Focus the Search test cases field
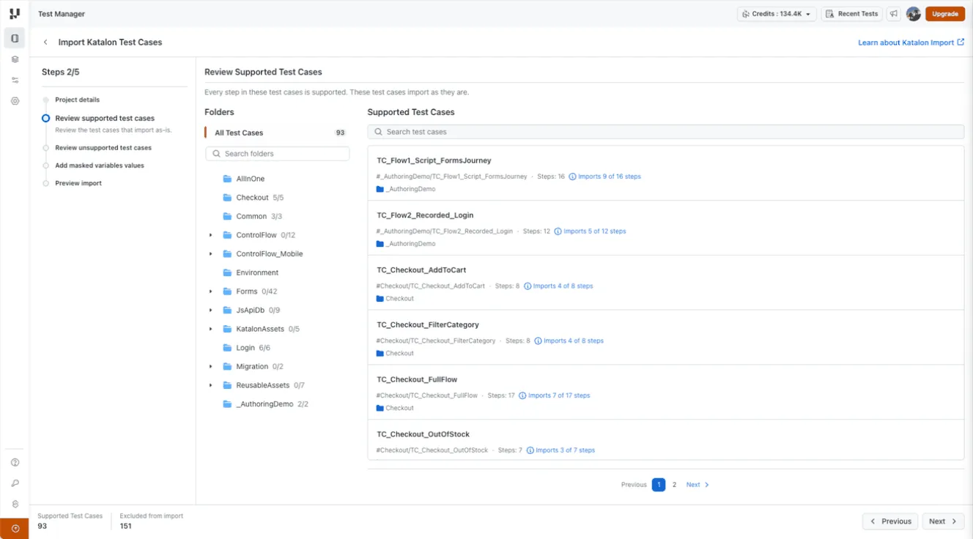The image size is (973, 539). click(665, 132)
